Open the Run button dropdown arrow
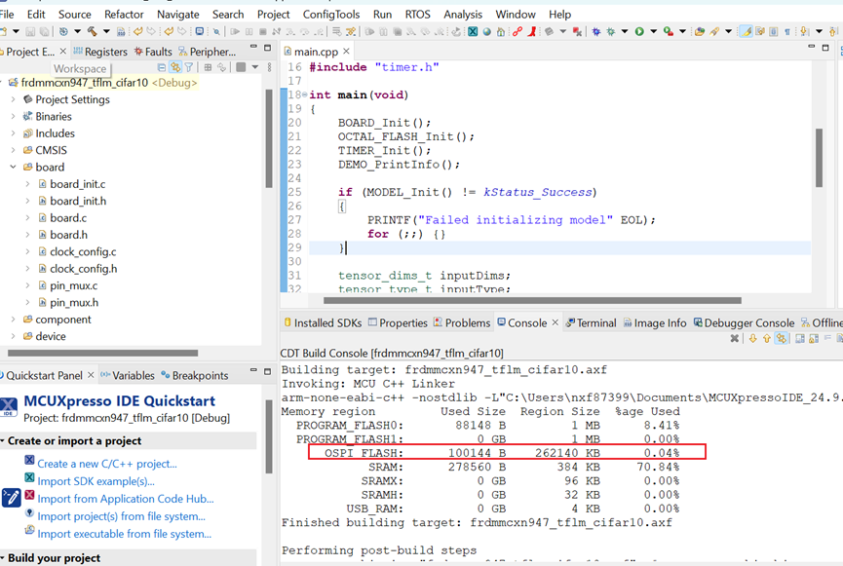843x566 pixels. tap(653, 32)
